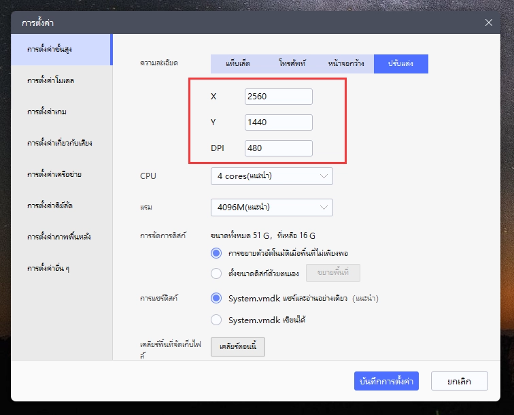Enable automatic disk expansion radio option
The image size is (514, 415).
[217, 253]
